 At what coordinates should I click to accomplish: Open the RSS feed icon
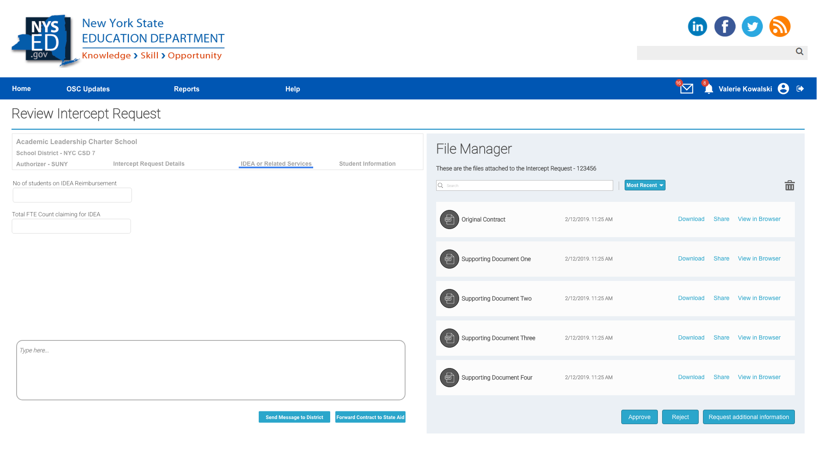point(780,26)
